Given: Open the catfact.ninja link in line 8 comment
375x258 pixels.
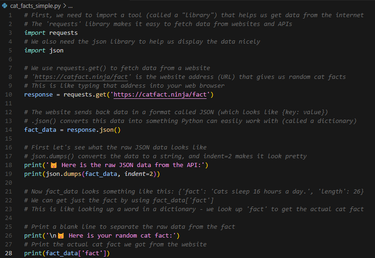Looking at the screenshot, I should click(81, 77).
